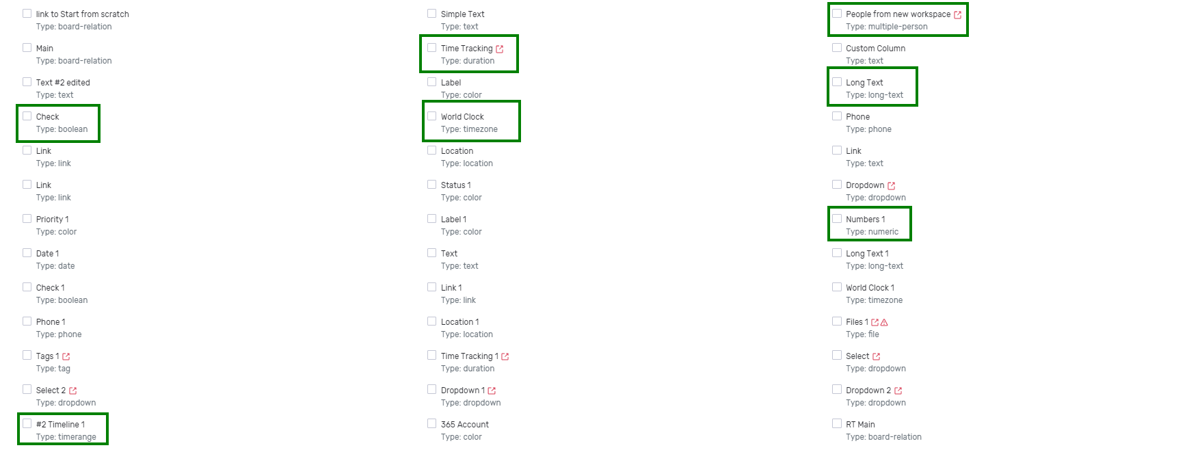This screenshot has height=450, width=1187.
Task: Tick the Simple Text checkbox
Action: pos(431,14)
